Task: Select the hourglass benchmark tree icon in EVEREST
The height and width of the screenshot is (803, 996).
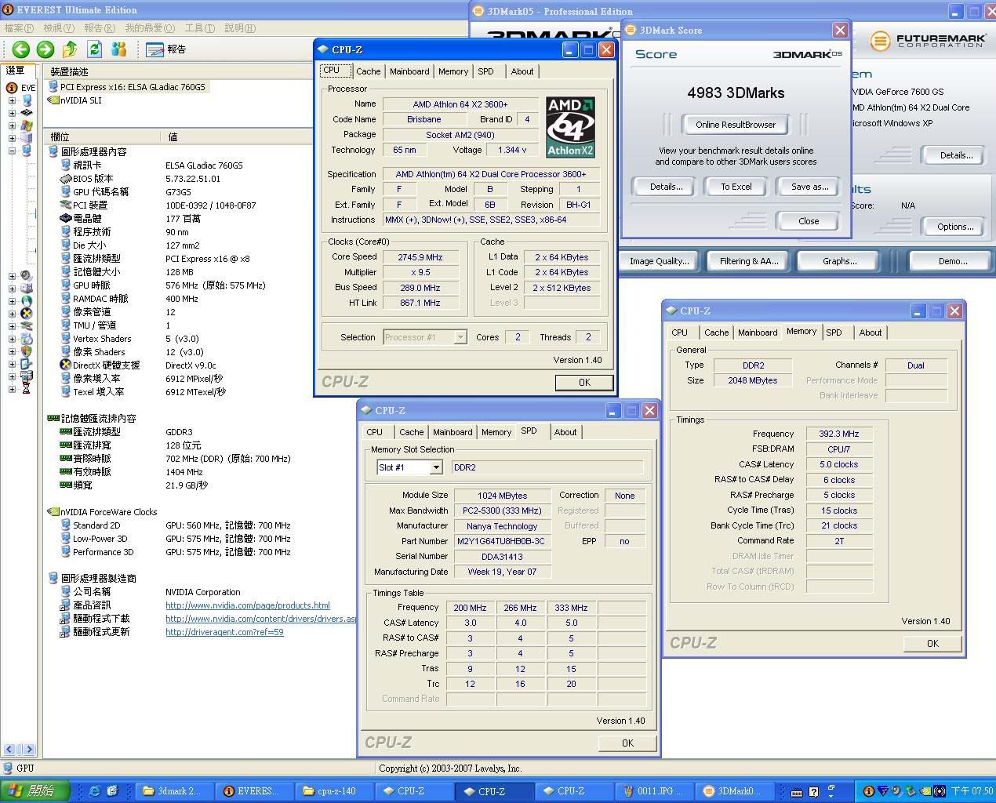Action: pyautogui.click(x=27, y=388)
